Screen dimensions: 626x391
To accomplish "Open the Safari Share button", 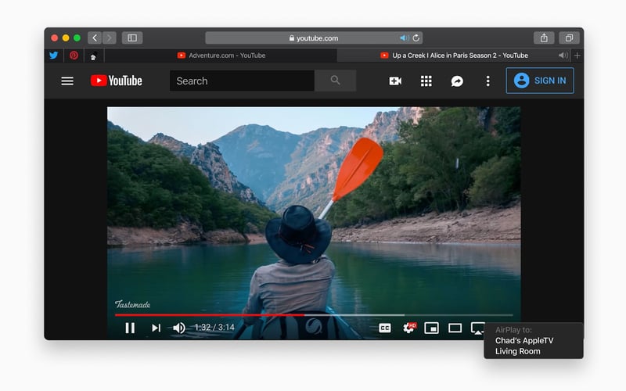I will coord(544,38).
